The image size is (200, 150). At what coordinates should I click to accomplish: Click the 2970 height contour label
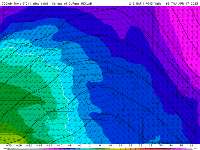click(x=98, y=35)
